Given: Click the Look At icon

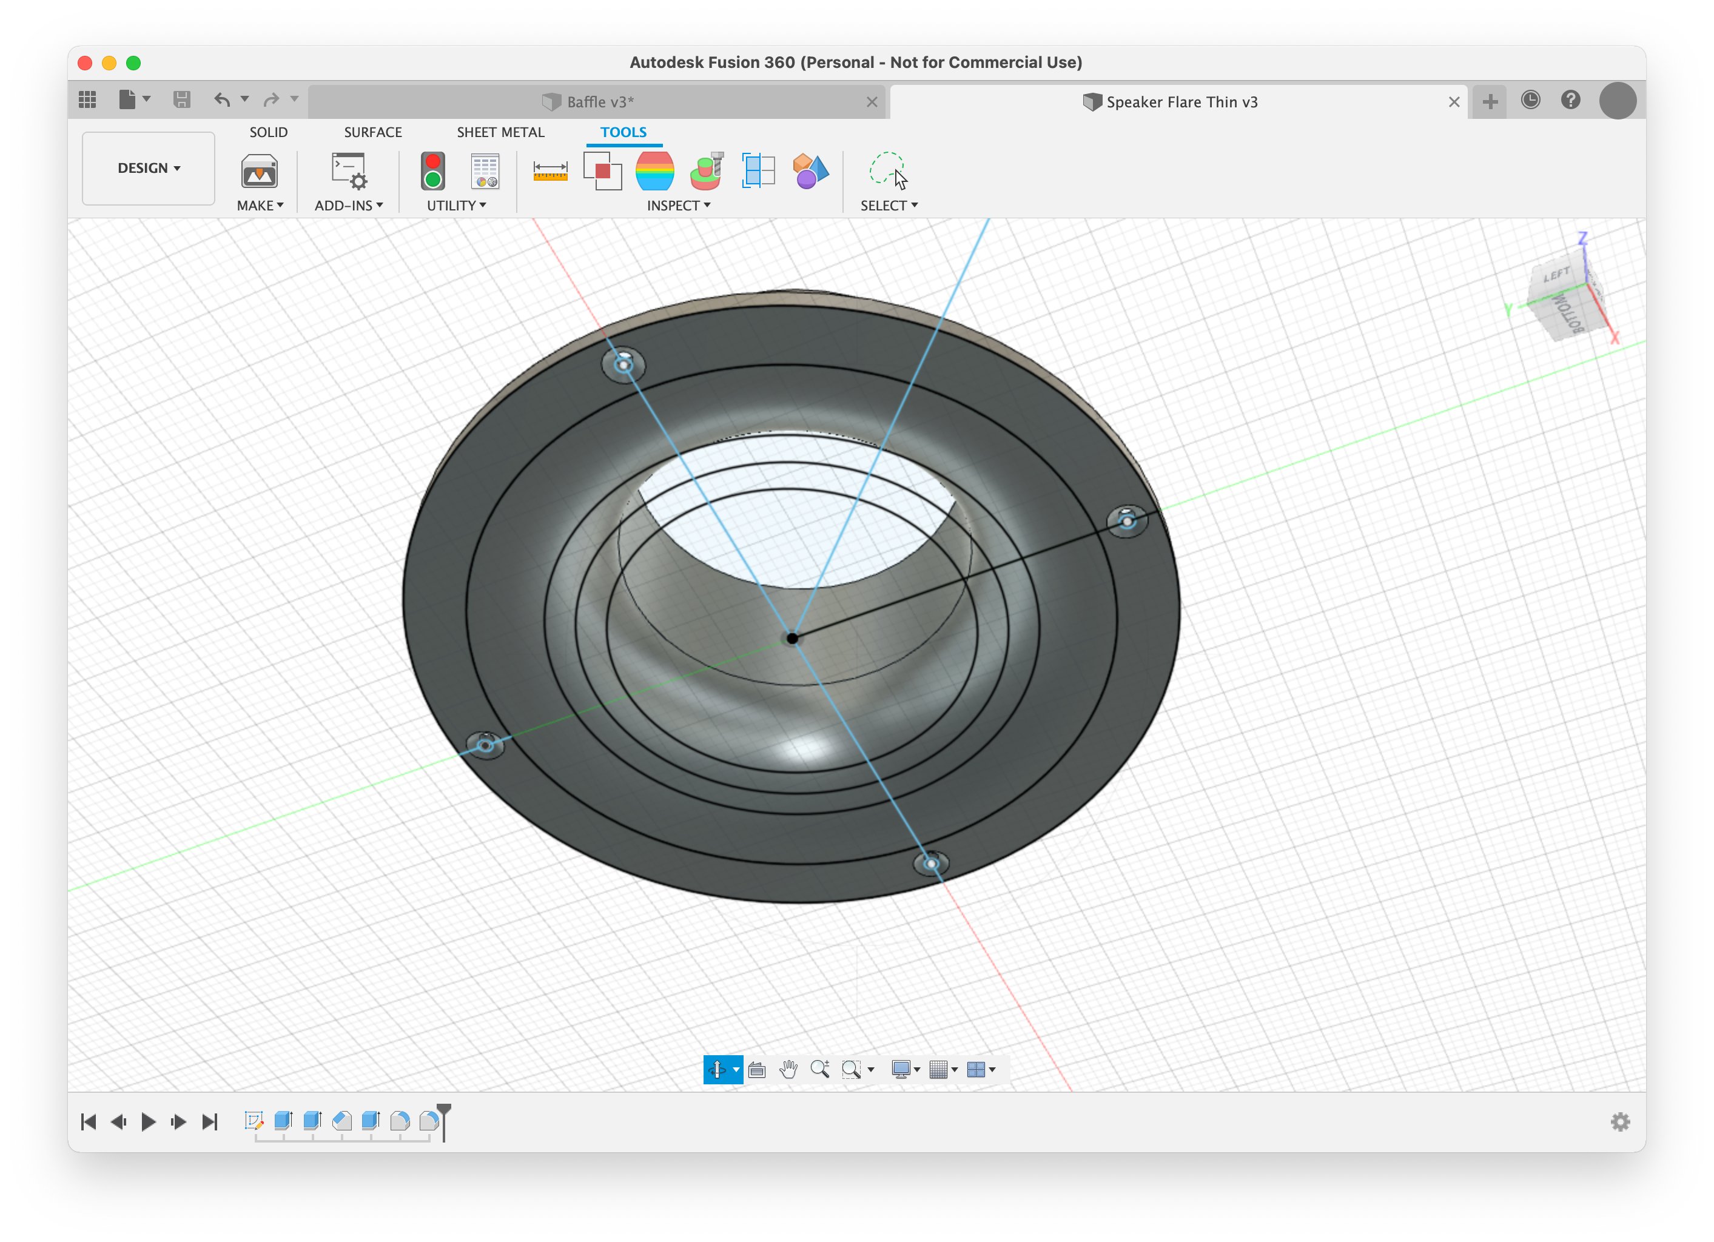Looking at the screenshot, I should 756,1069.
